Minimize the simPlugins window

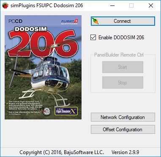112,5
